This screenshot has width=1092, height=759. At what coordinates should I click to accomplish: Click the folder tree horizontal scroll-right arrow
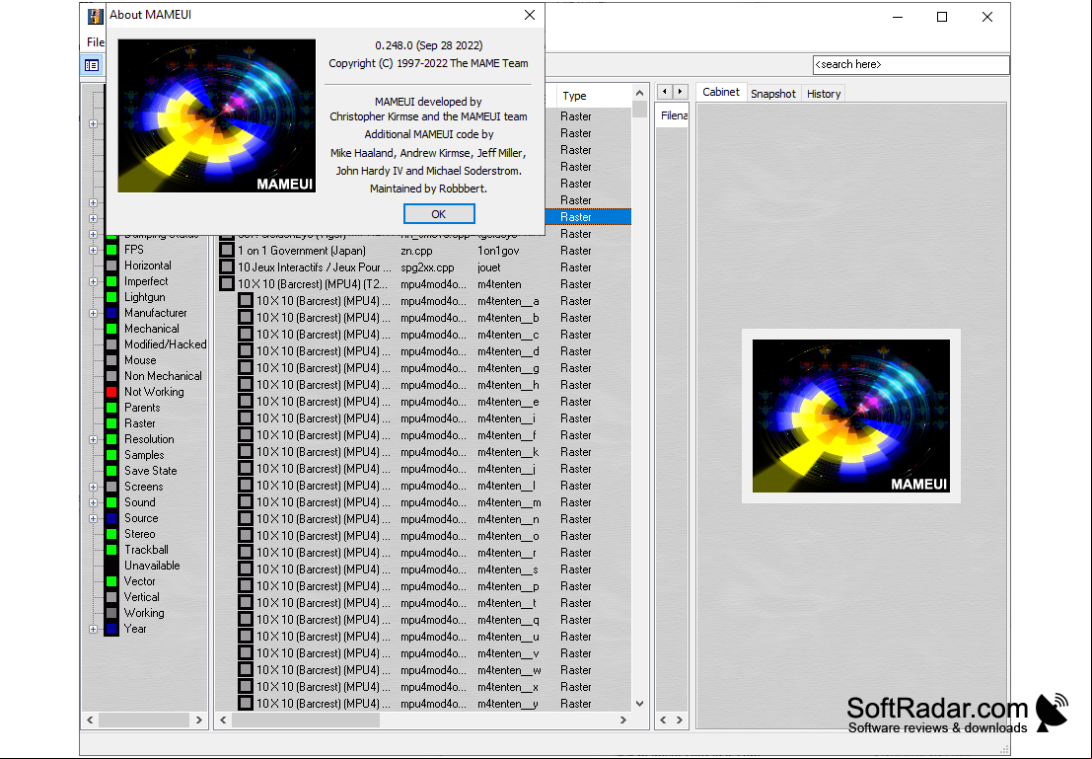point(198,721)
